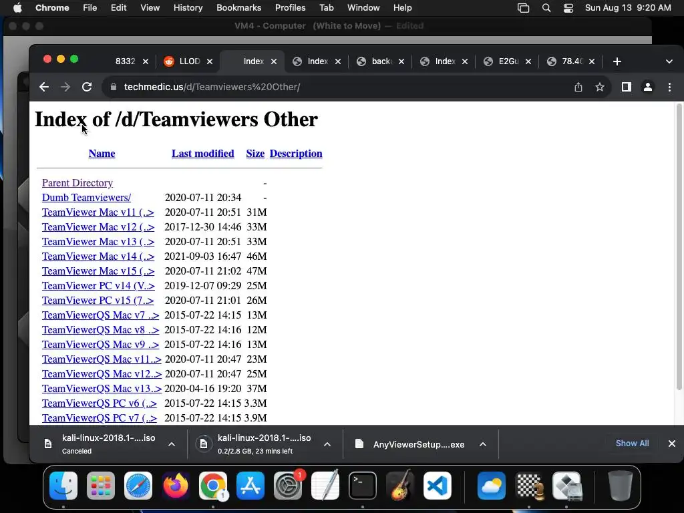
Task: Download TeamViewer PC v15 file
Action: pos(98,301)
